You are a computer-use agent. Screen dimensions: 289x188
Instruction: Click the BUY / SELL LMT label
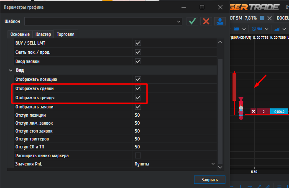(x=30, y=43)
